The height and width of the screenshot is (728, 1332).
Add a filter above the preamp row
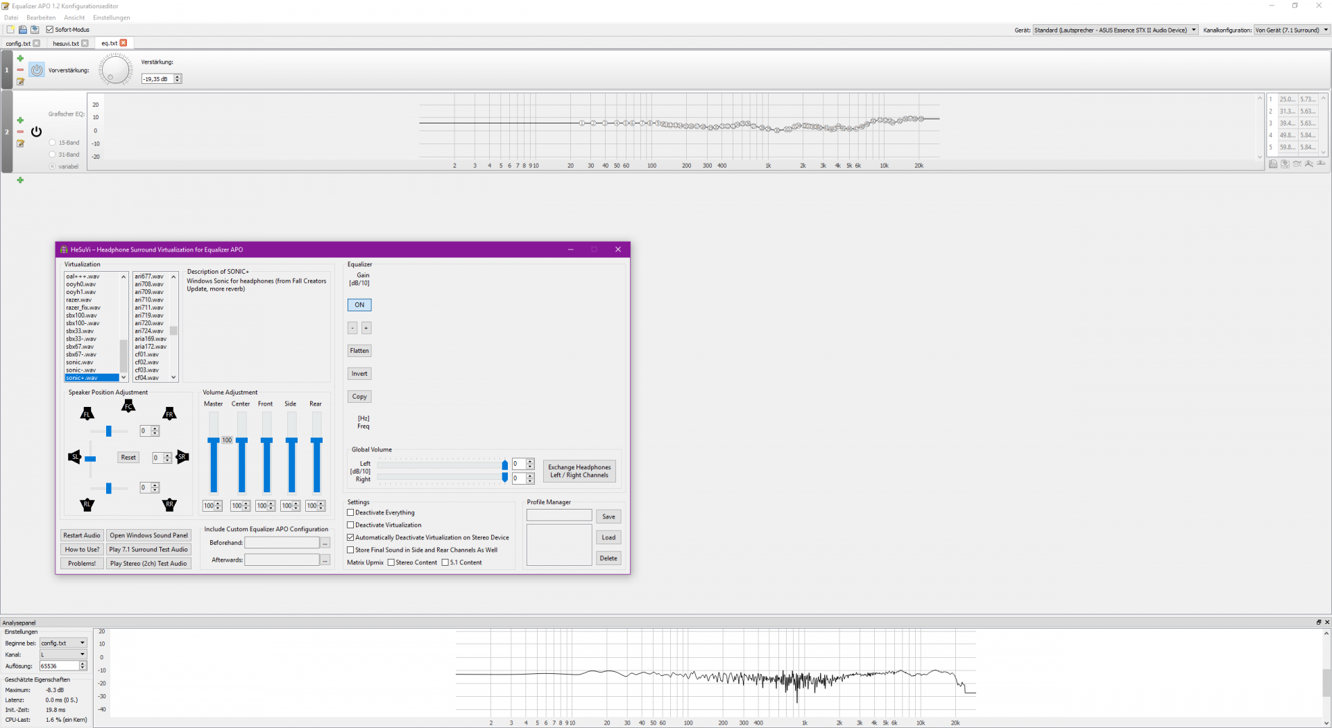[x=20, y=59]
